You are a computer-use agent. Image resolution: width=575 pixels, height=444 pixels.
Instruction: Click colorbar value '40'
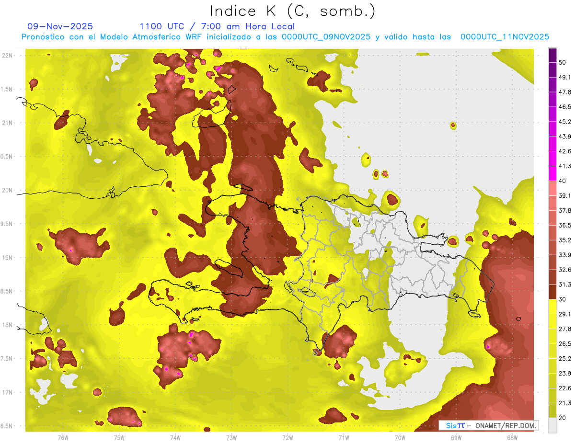[x=563, y=181]
